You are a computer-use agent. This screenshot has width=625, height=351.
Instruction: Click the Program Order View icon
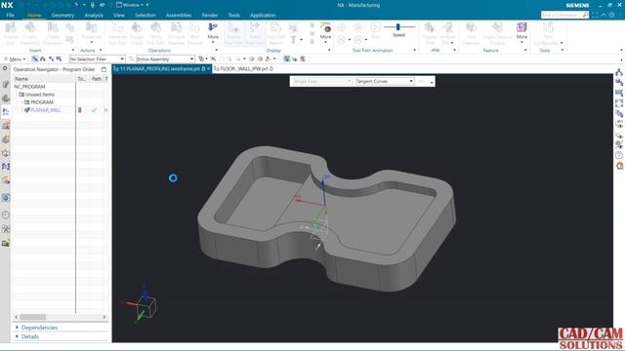[x=35, y=58]
